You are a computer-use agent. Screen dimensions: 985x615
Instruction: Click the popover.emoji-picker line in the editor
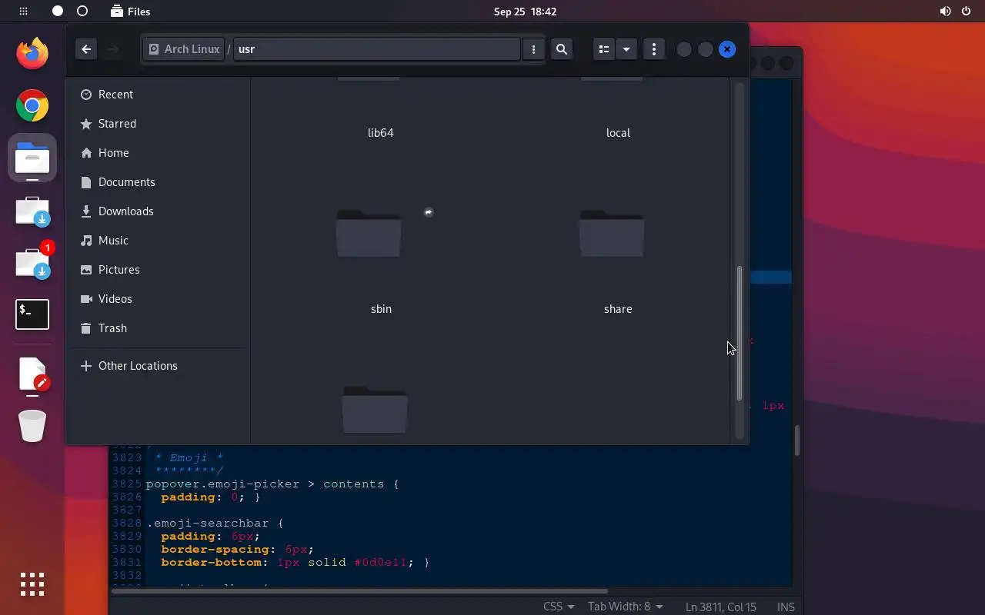tap(272, 484)
